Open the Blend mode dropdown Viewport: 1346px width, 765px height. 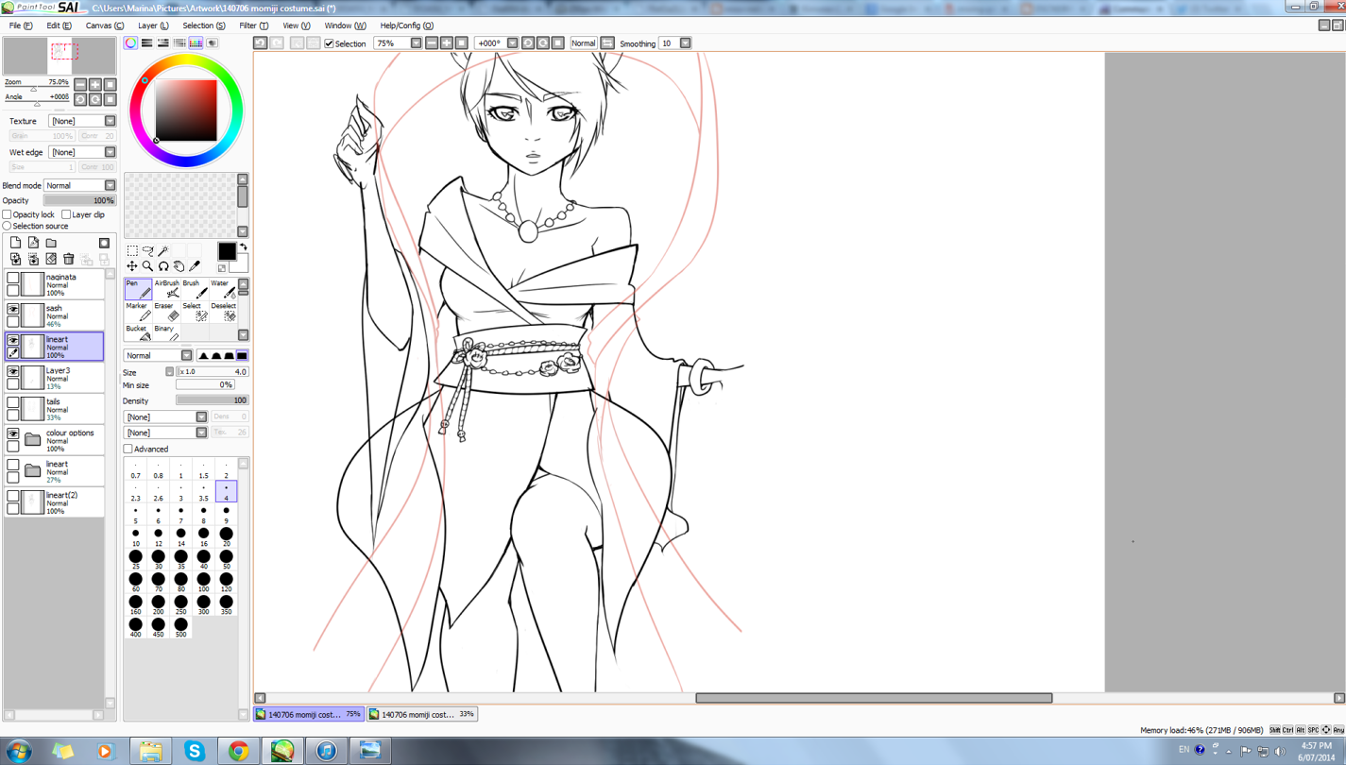coord(110,186)
